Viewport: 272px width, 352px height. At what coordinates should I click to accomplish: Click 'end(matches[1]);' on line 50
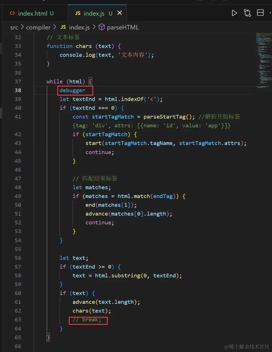click(x=111, y=205)
